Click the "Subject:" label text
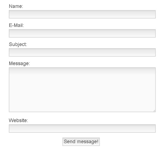This screenshot has width=167, height=149. pyautogui.click(x=18, y=44)
